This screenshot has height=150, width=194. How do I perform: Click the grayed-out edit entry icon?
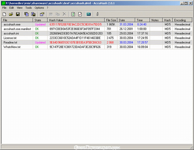(51, 14)
